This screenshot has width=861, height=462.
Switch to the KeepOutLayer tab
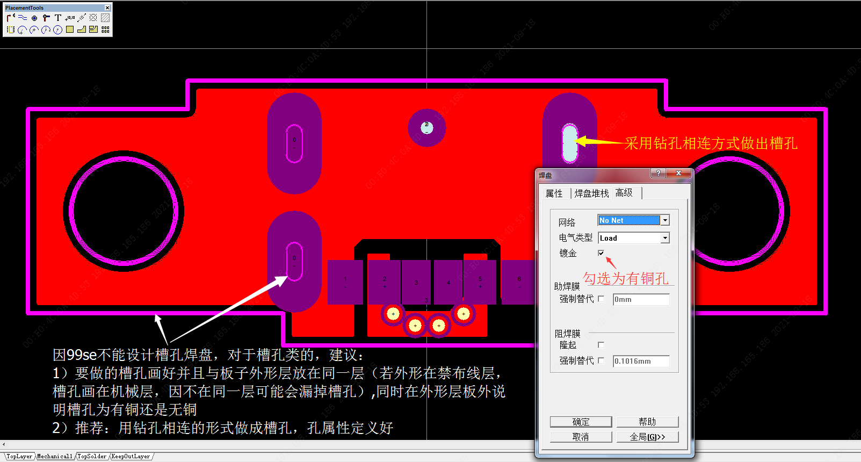coord(131,457)
